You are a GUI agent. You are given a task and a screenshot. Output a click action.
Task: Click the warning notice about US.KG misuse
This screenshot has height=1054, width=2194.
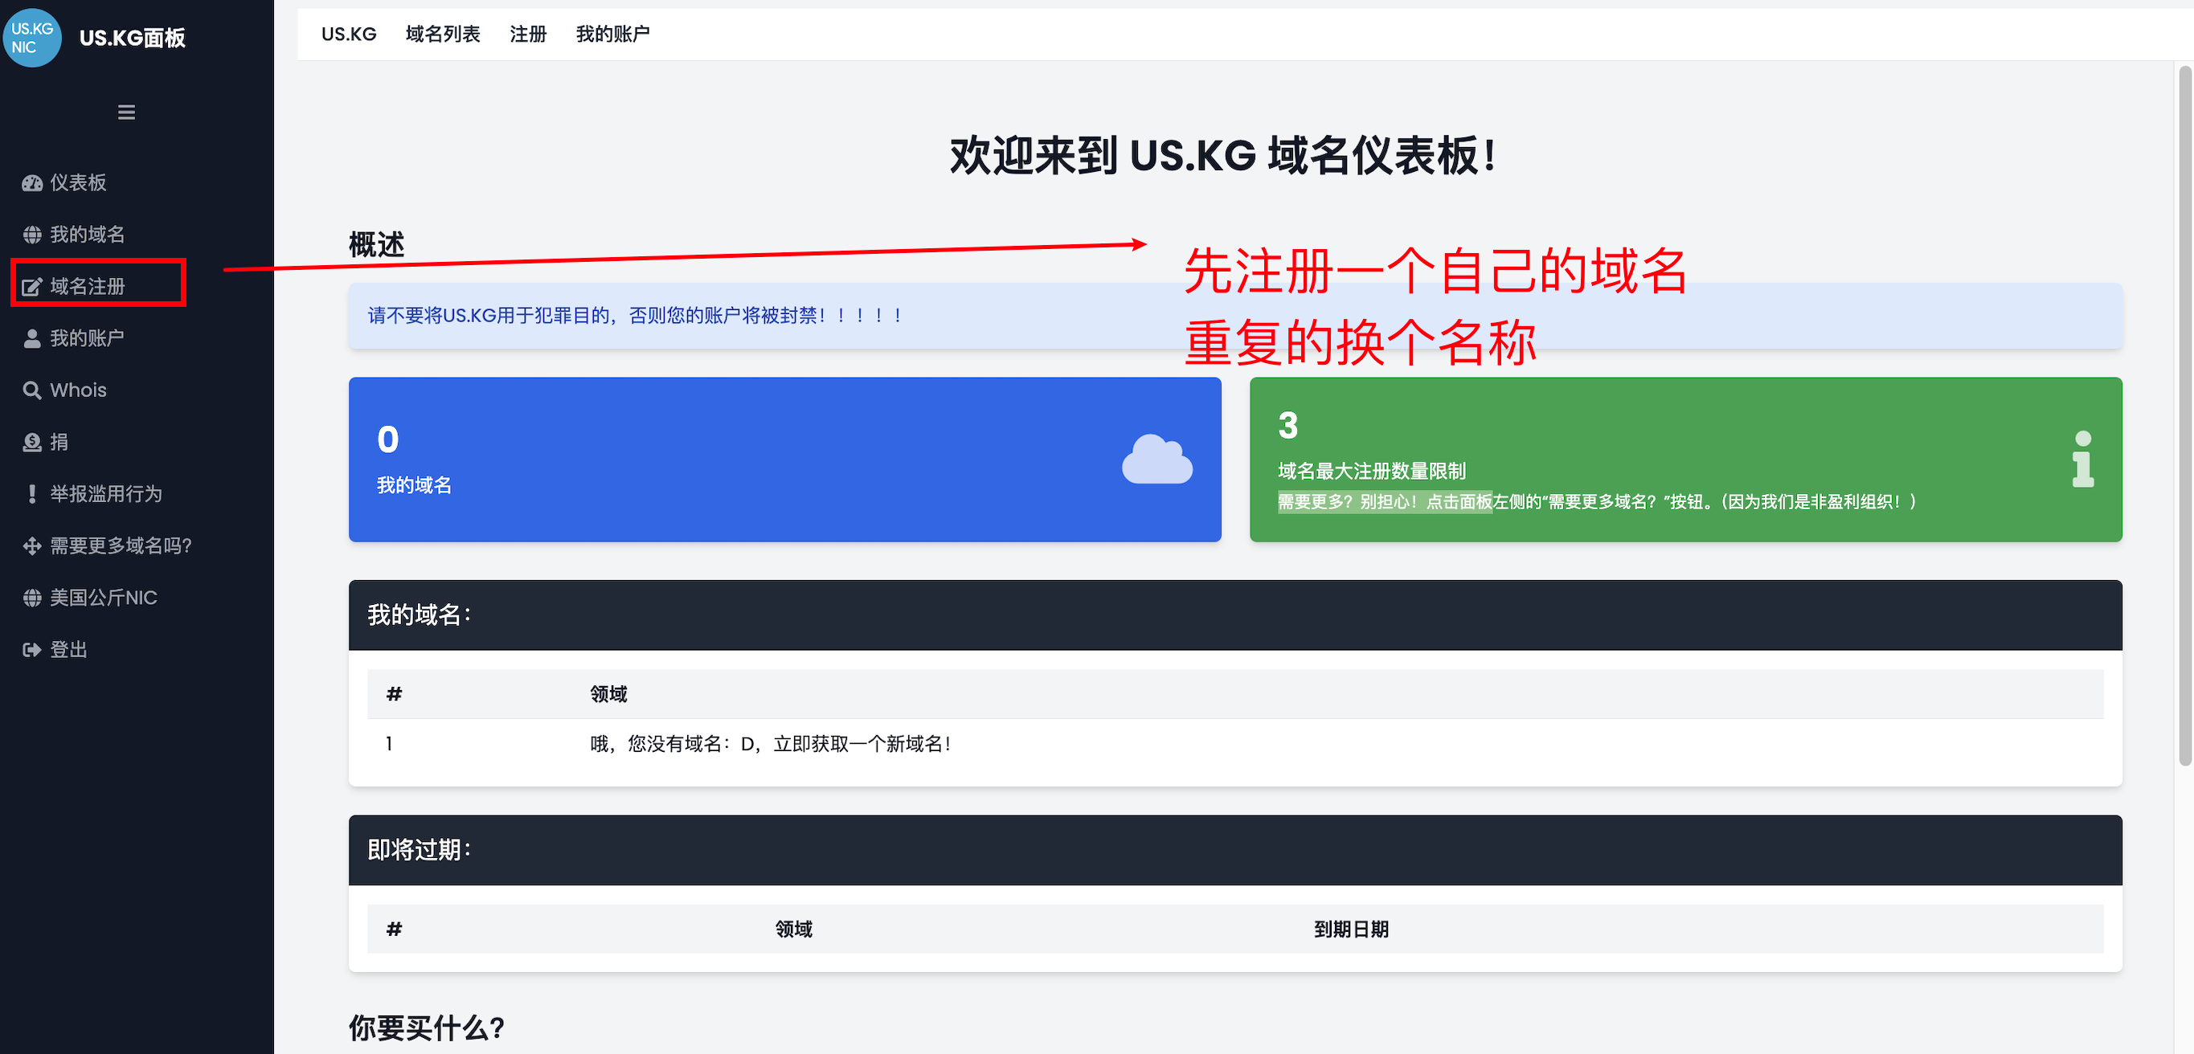point(1235,316)
